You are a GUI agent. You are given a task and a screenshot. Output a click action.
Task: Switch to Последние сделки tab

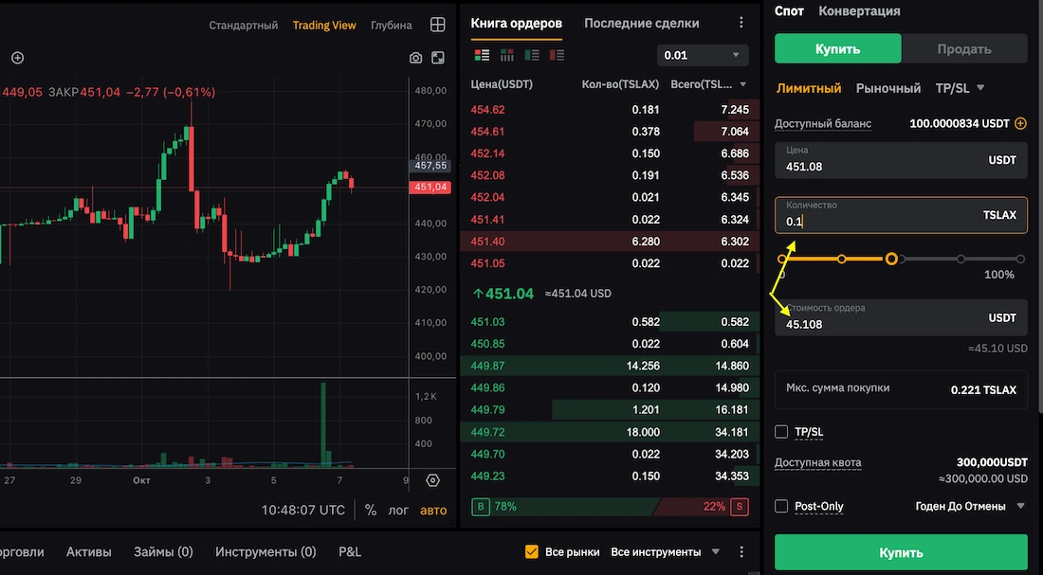tap(641, 24)
